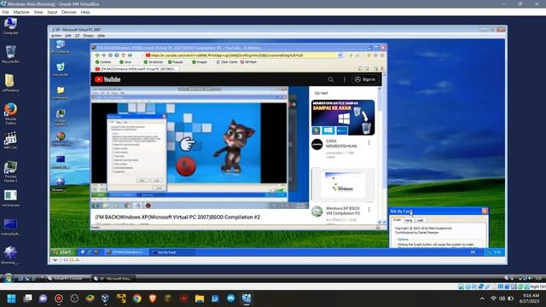Click the K-Meleon back navigation arrow

97,55
